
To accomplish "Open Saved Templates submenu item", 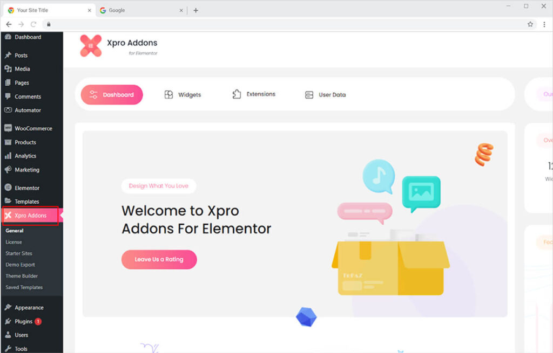I will (x=24, y=288).
